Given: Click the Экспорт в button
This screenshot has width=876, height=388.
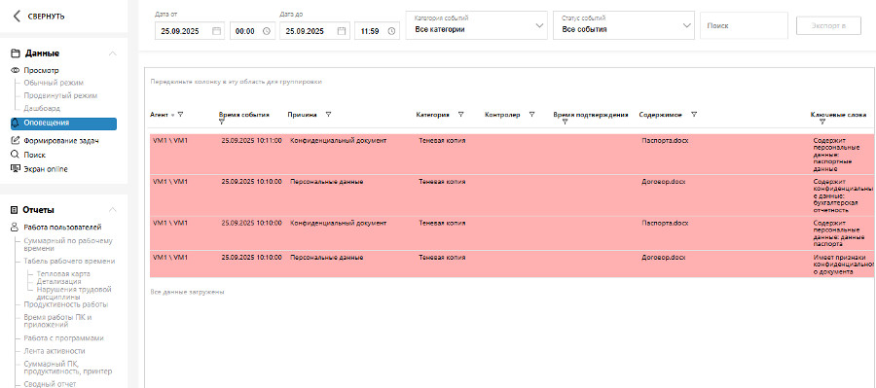Looking at the screenshot, I should 828,25.
